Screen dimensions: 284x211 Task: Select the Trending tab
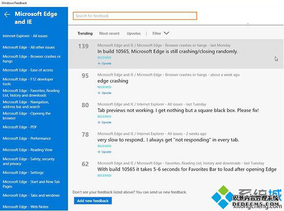point(85,34)
